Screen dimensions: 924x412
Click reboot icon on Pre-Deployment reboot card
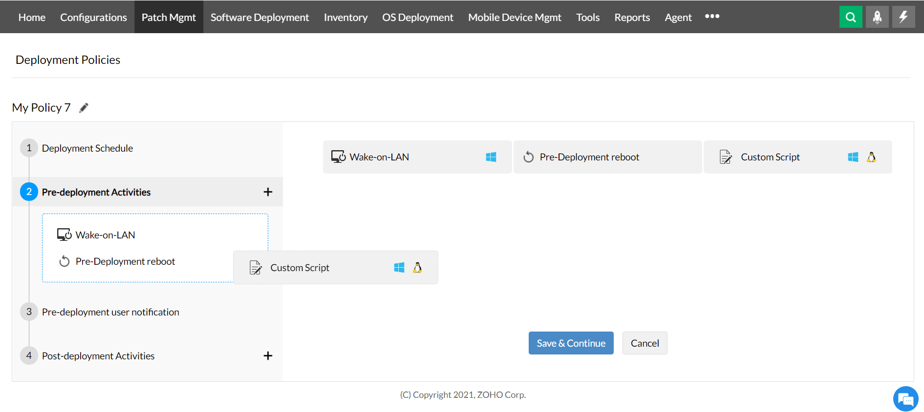point(528,157)
